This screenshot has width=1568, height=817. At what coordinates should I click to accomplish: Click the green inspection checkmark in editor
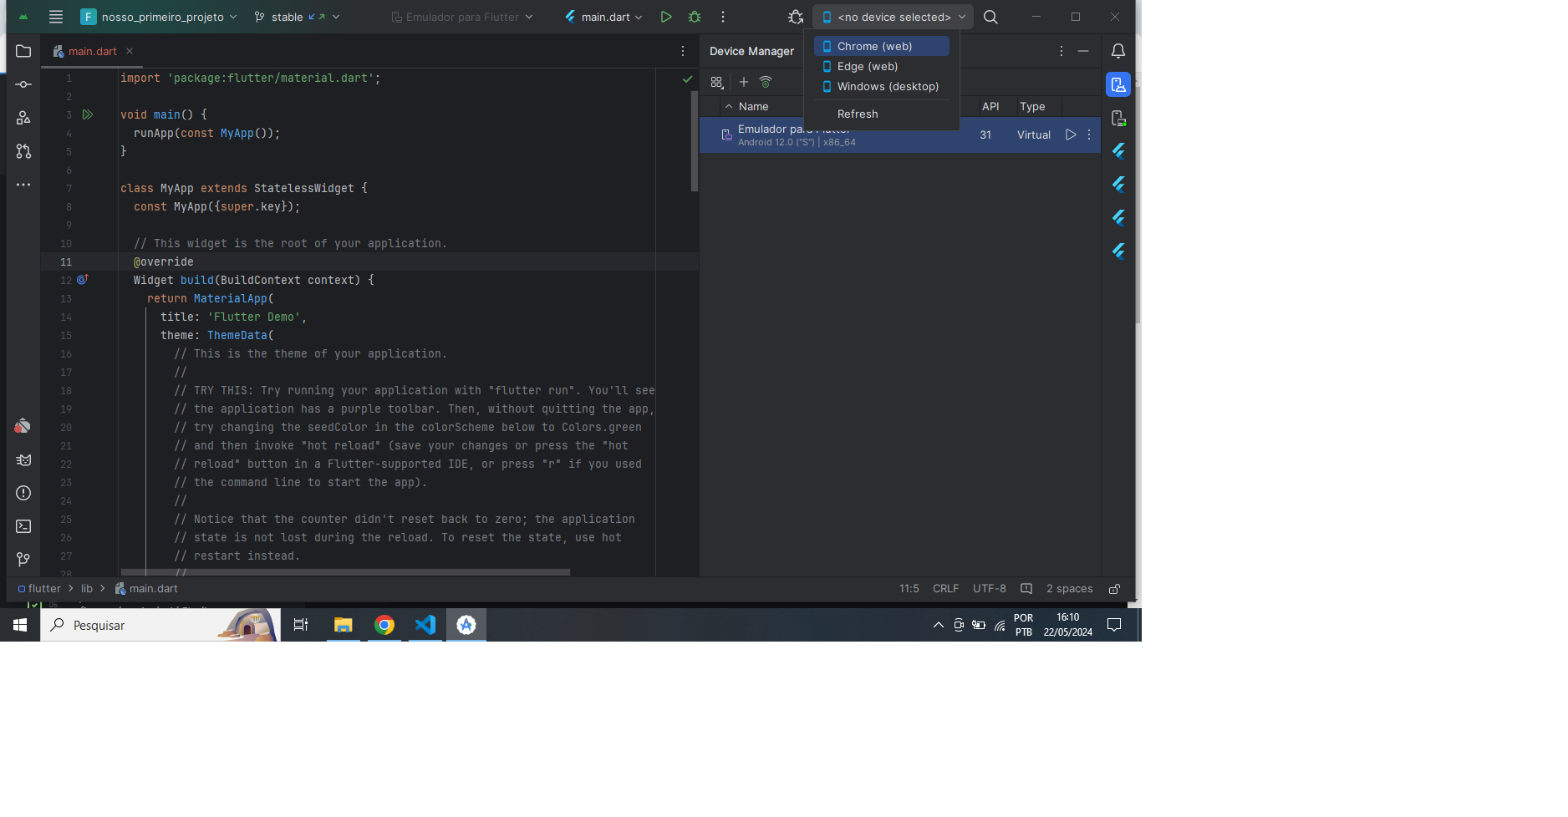coord(687,79)
